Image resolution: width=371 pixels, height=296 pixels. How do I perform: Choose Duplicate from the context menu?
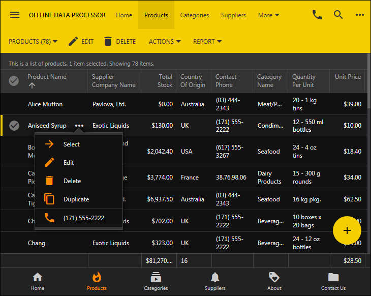(76, 199)
